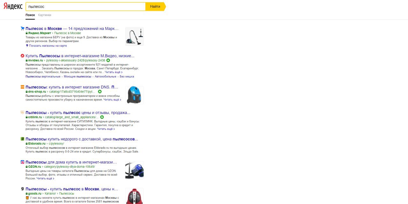
Task: Click the red M.Видео favicon
Action: tap(22, 55)
